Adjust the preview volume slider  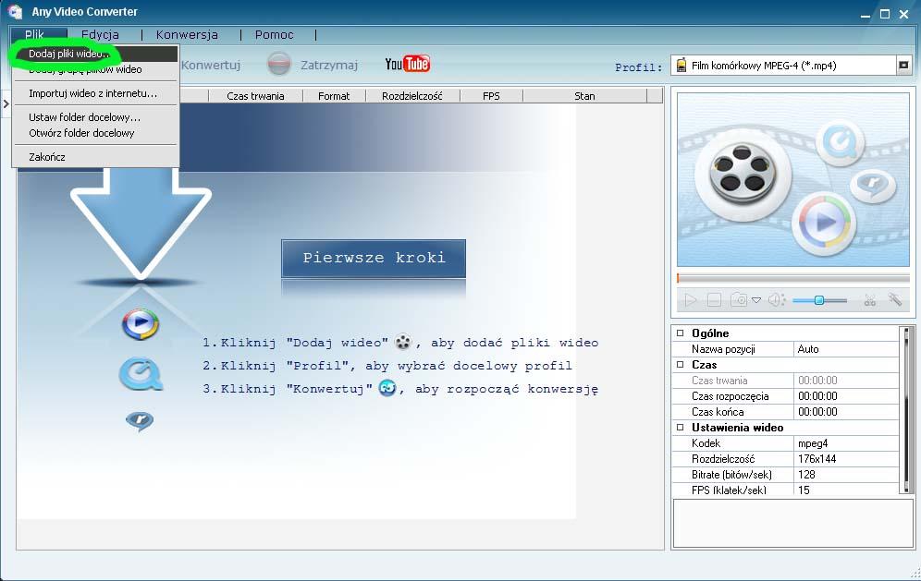(819, 300)
